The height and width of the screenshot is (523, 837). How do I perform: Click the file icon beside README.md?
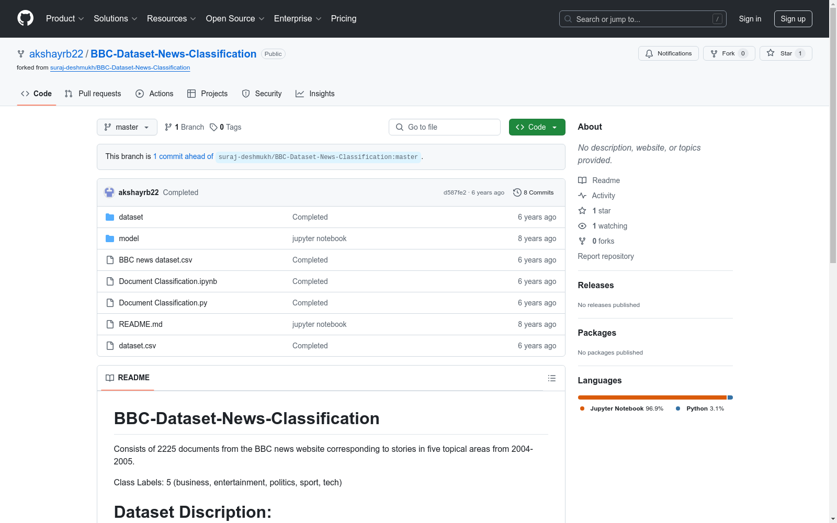pyautogui.click(x=110, y=324)
